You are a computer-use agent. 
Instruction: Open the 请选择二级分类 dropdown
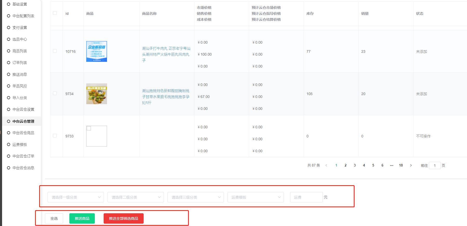[x=136, y=197]
